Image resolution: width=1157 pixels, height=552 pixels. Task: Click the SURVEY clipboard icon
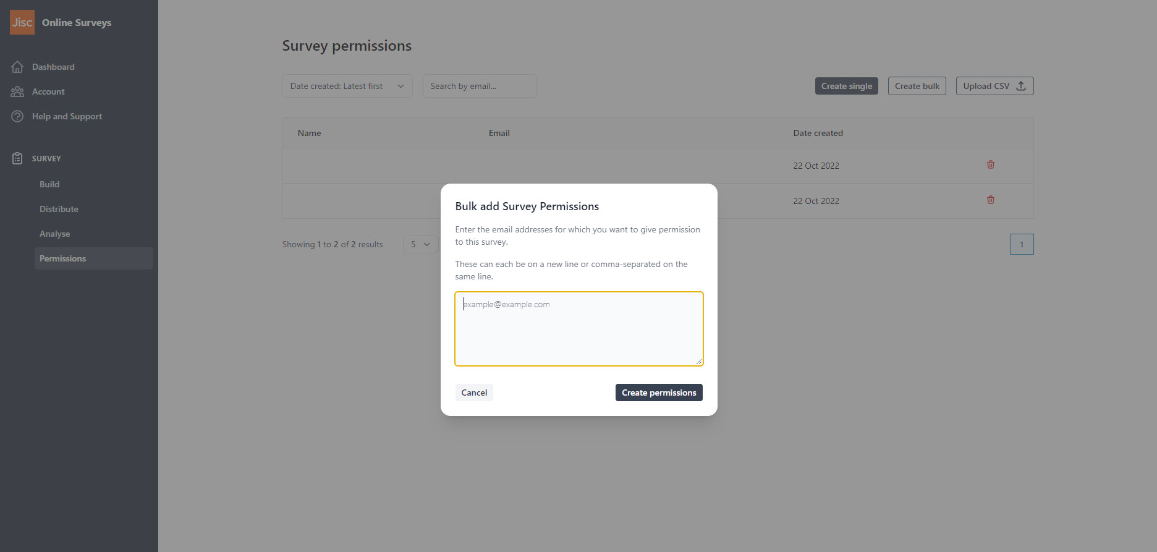[17, 158]
